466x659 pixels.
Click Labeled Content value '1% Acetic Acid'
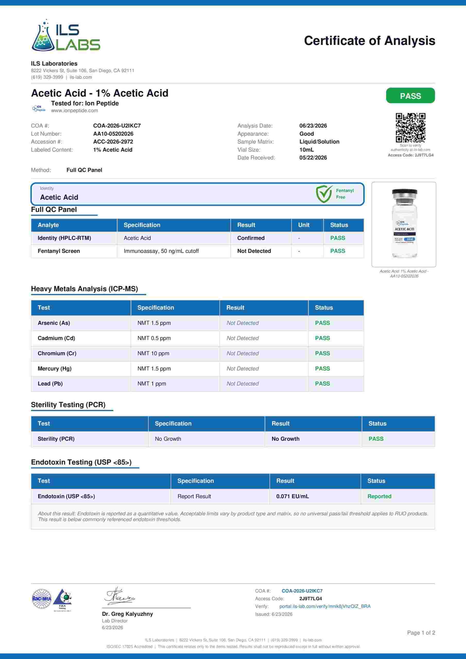point(113,150)
